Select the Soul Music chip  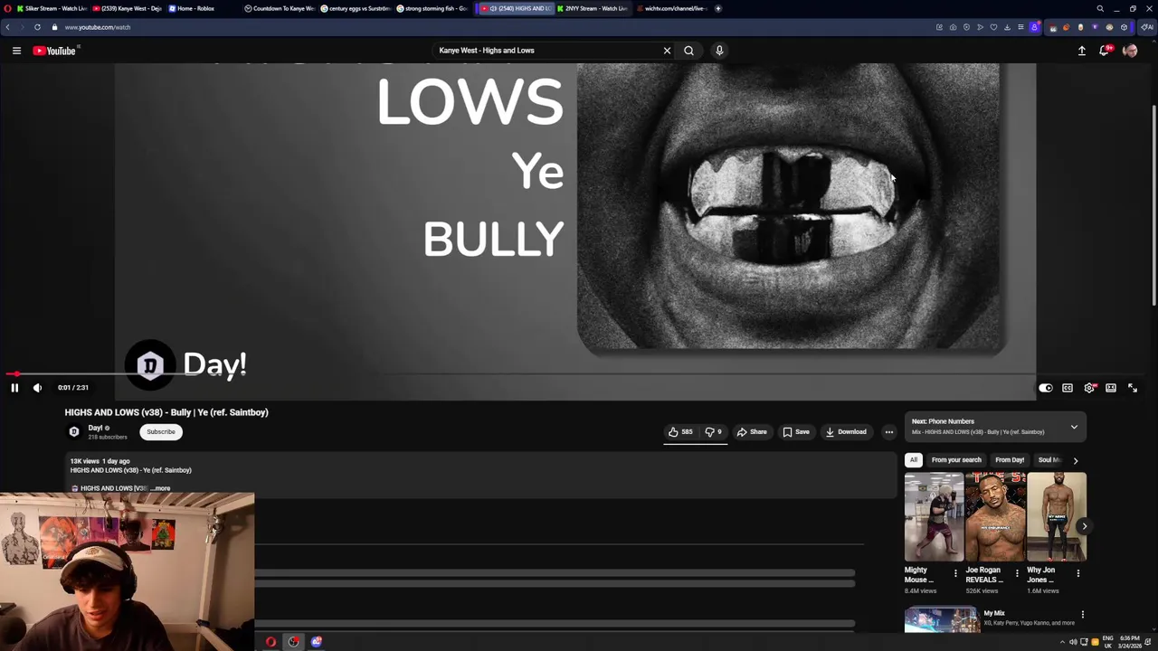1049,460
